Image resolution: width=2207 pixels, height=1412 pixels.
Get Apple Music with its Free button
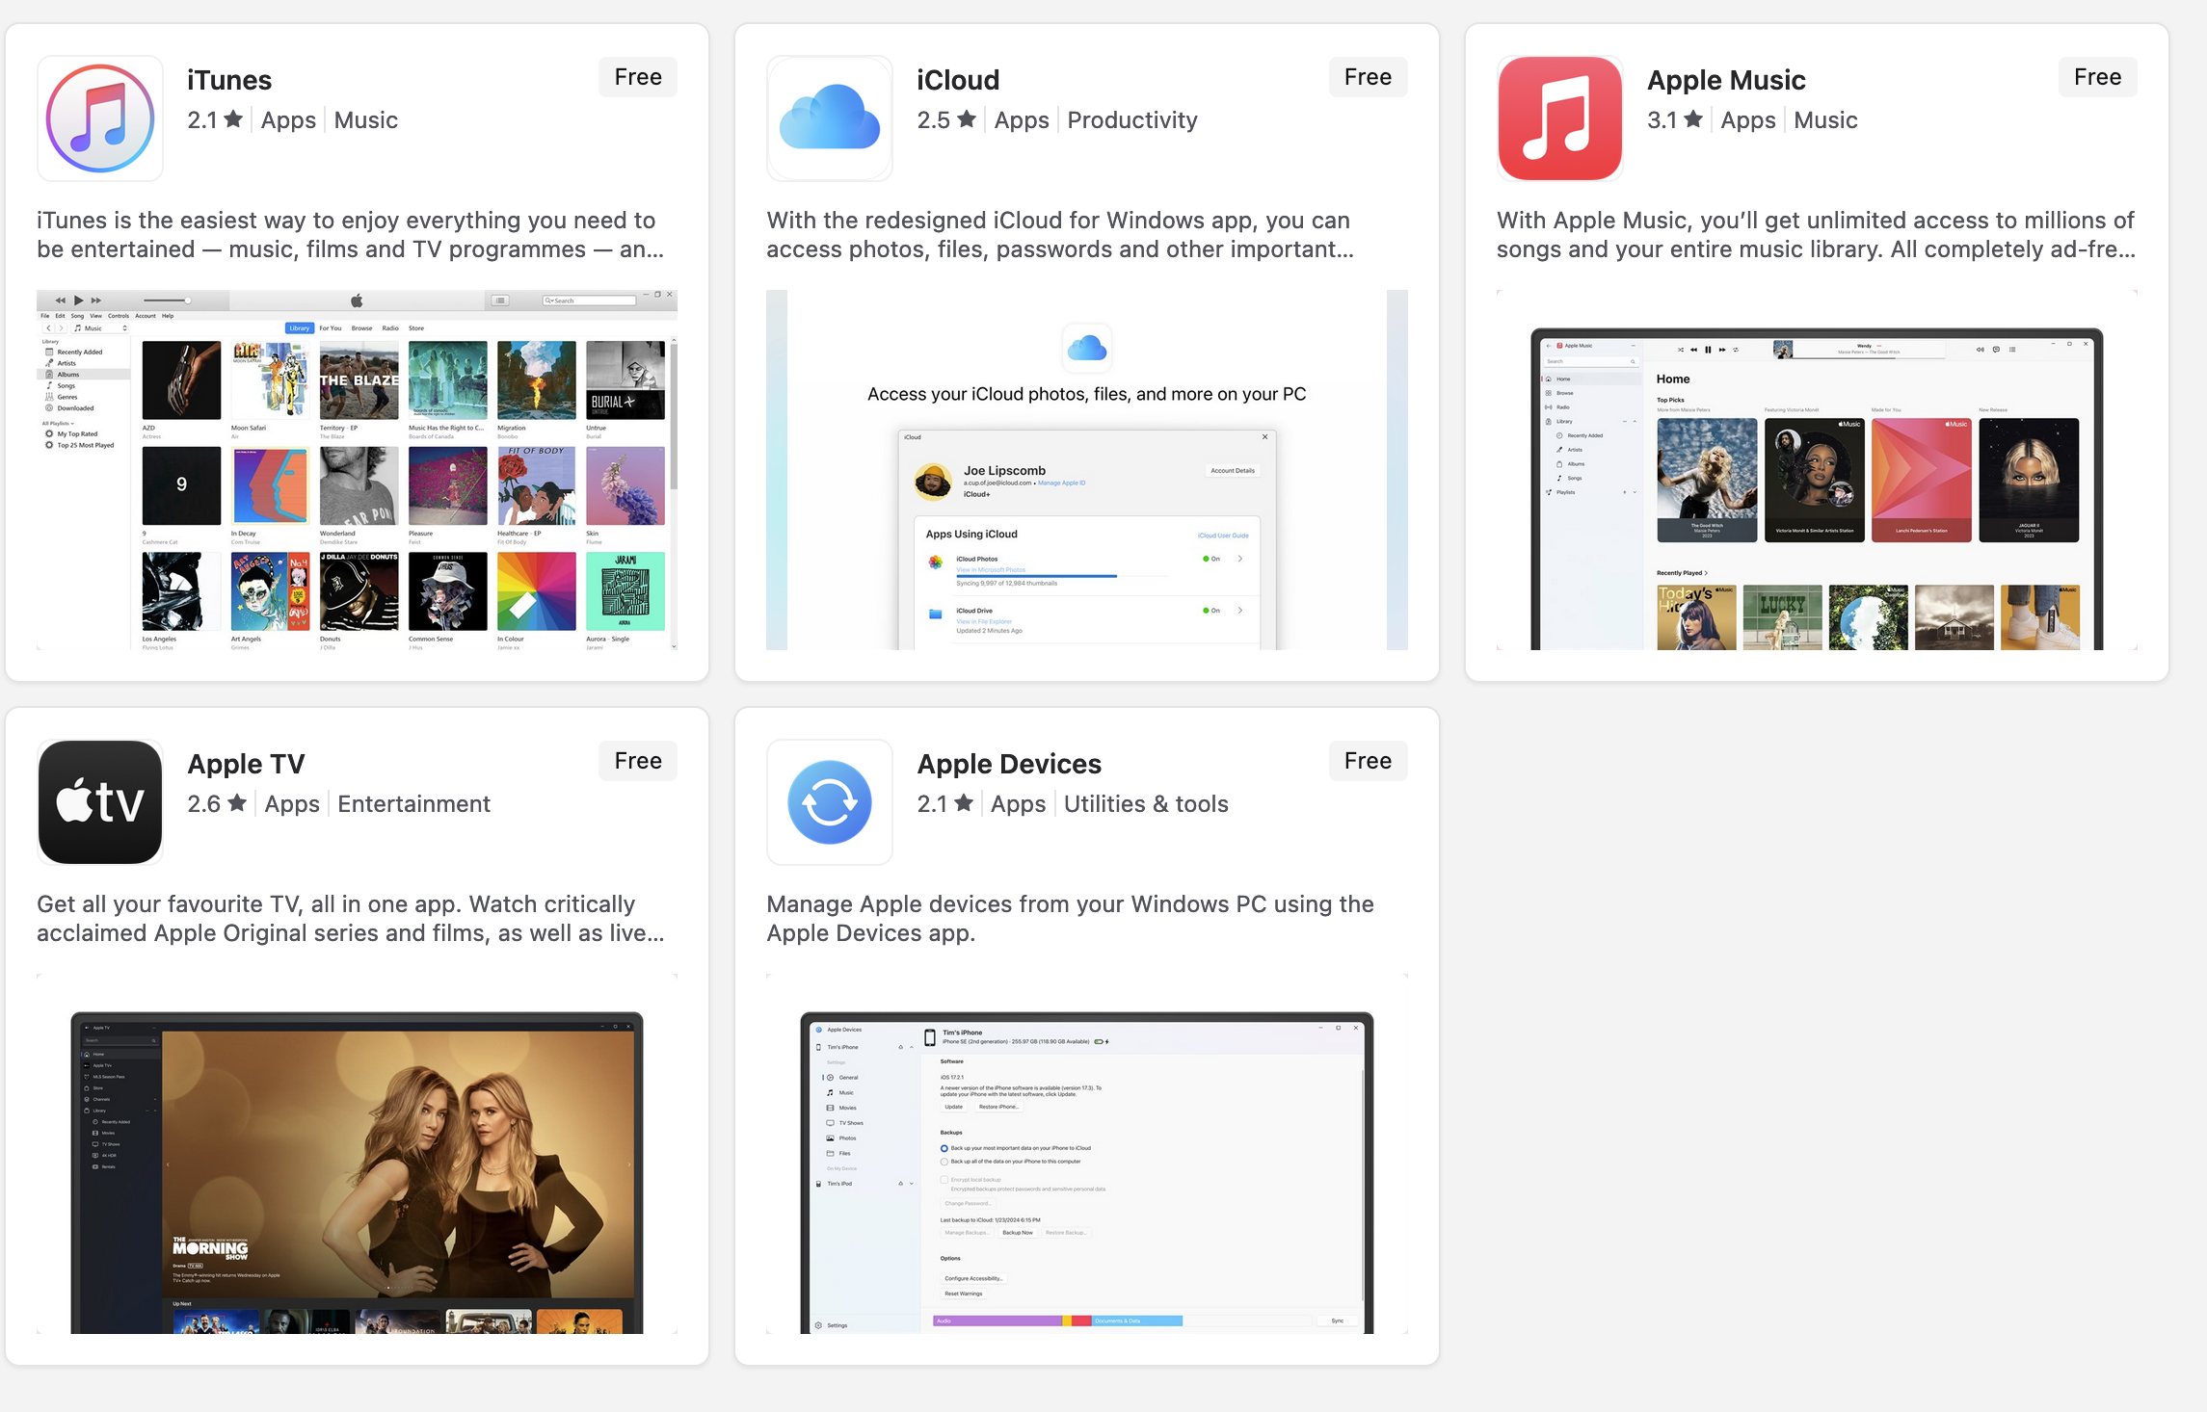click(x=2097, y=77)
